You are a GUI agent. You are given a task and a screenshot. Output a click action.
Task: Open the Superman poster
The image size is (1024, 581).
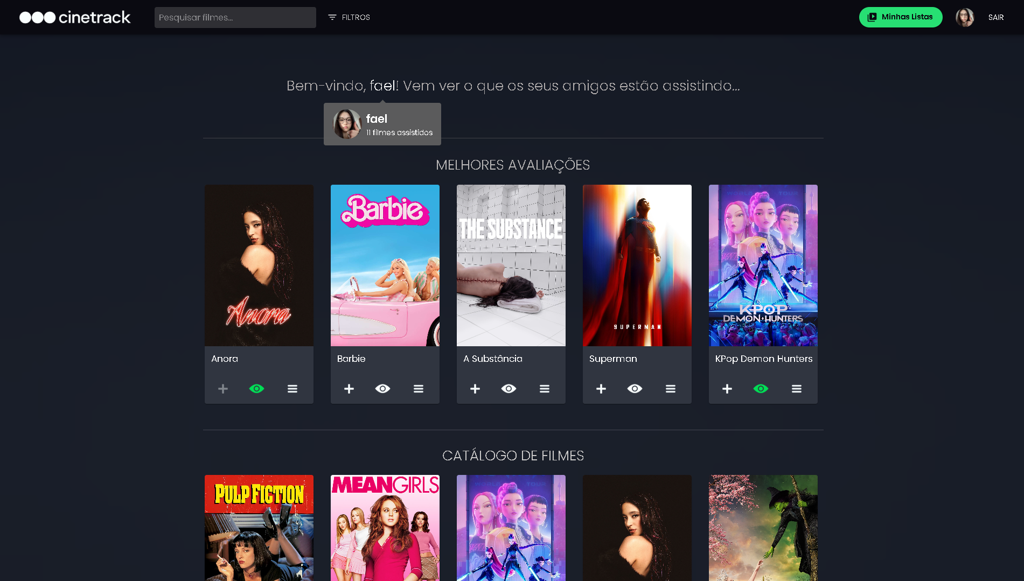click(x=637, y=265)
